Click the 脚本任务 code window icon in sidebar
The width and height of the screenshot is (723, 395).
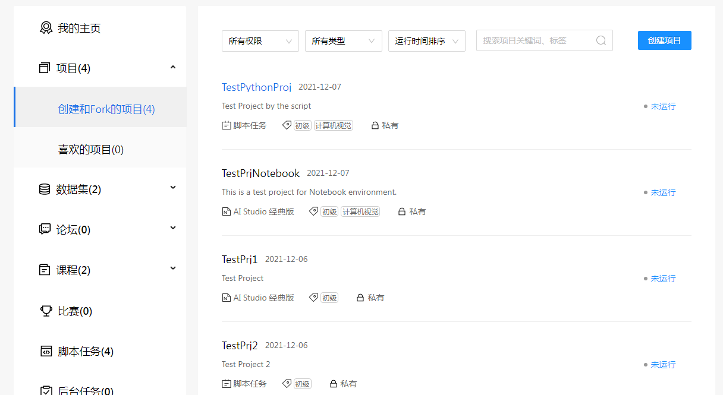coord(46,351)
